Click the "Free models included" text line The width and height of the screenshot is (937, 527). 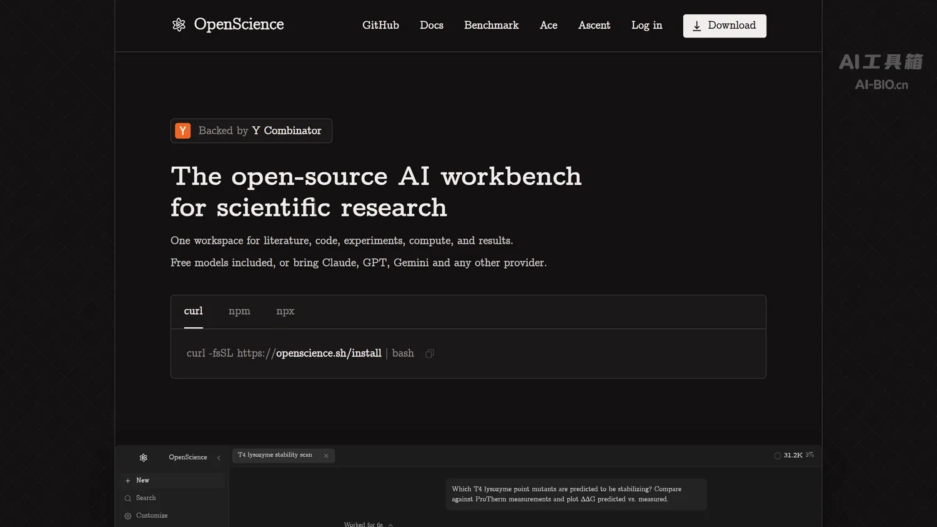359,263
